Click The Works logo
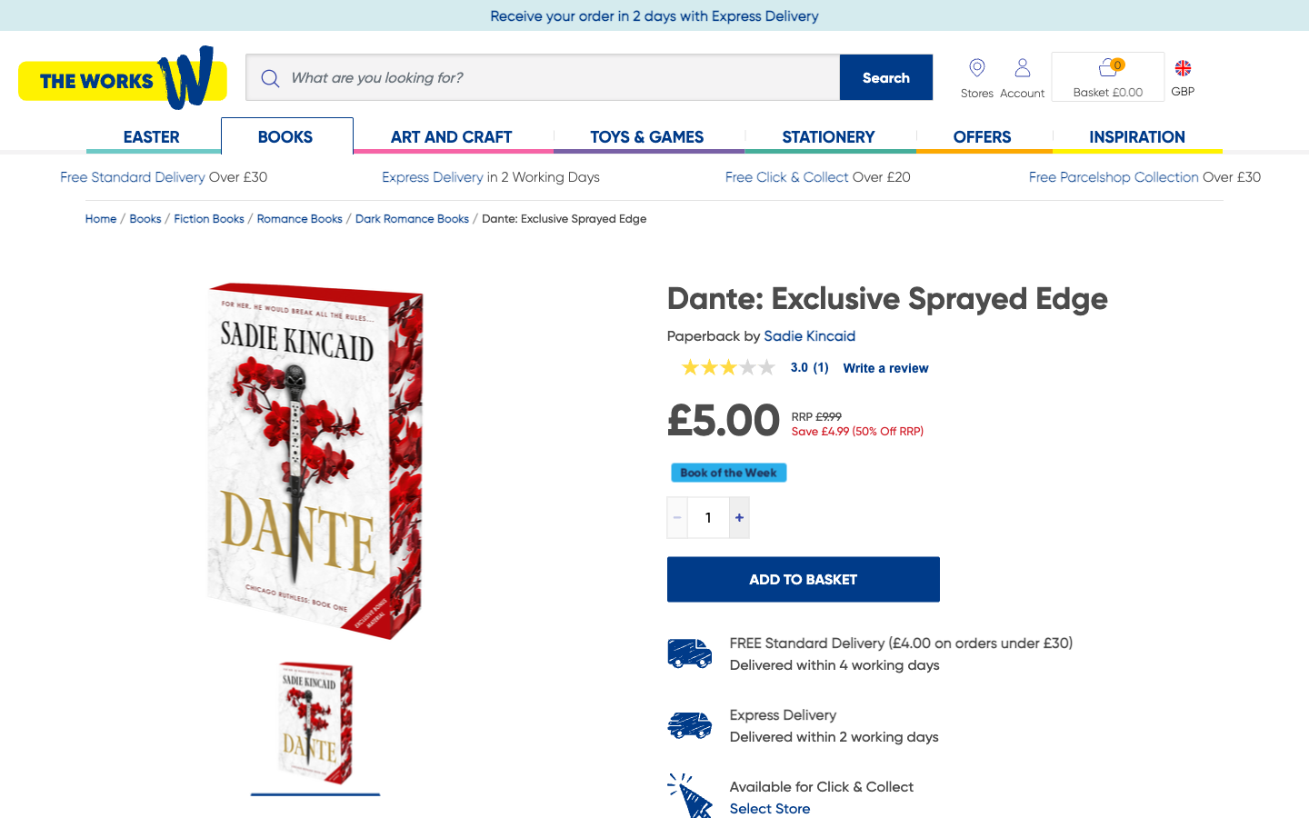This screenshot has height=818, width=1309. (122, 80)
